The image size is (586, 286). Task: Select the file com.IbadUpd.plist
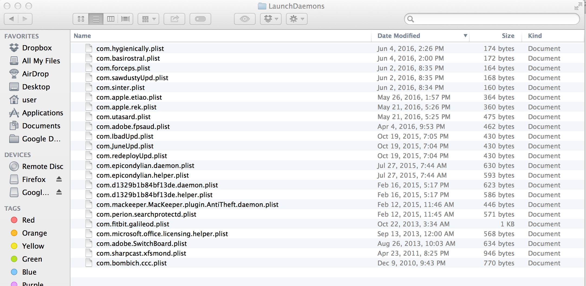(x=327, y=136)
